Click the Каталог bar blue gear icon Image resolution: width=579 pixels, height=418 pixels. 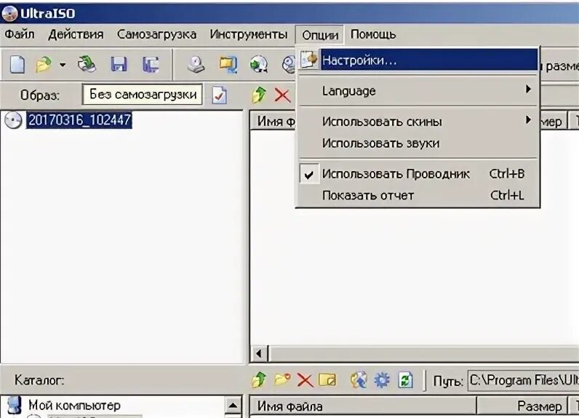(x=381, y=380)
